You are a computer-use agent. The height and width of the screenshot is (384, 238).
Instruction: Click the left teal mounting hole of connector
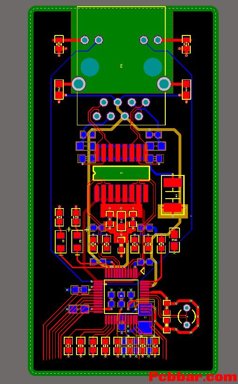pos(90,67)
